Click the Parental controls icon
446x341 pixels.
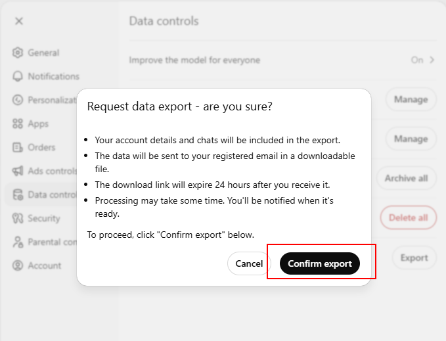tap(18, 242)
